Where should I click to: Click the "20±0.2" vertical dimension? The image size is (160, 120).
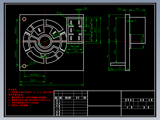[15, 30]
